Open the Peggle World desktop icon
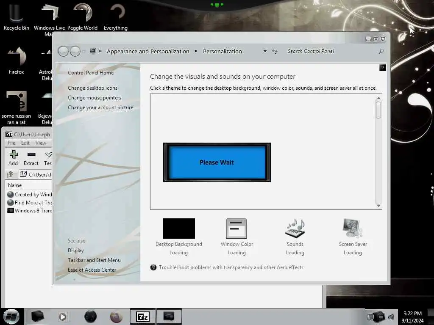This screenshot has height=325, width=434. coord(82,16)
